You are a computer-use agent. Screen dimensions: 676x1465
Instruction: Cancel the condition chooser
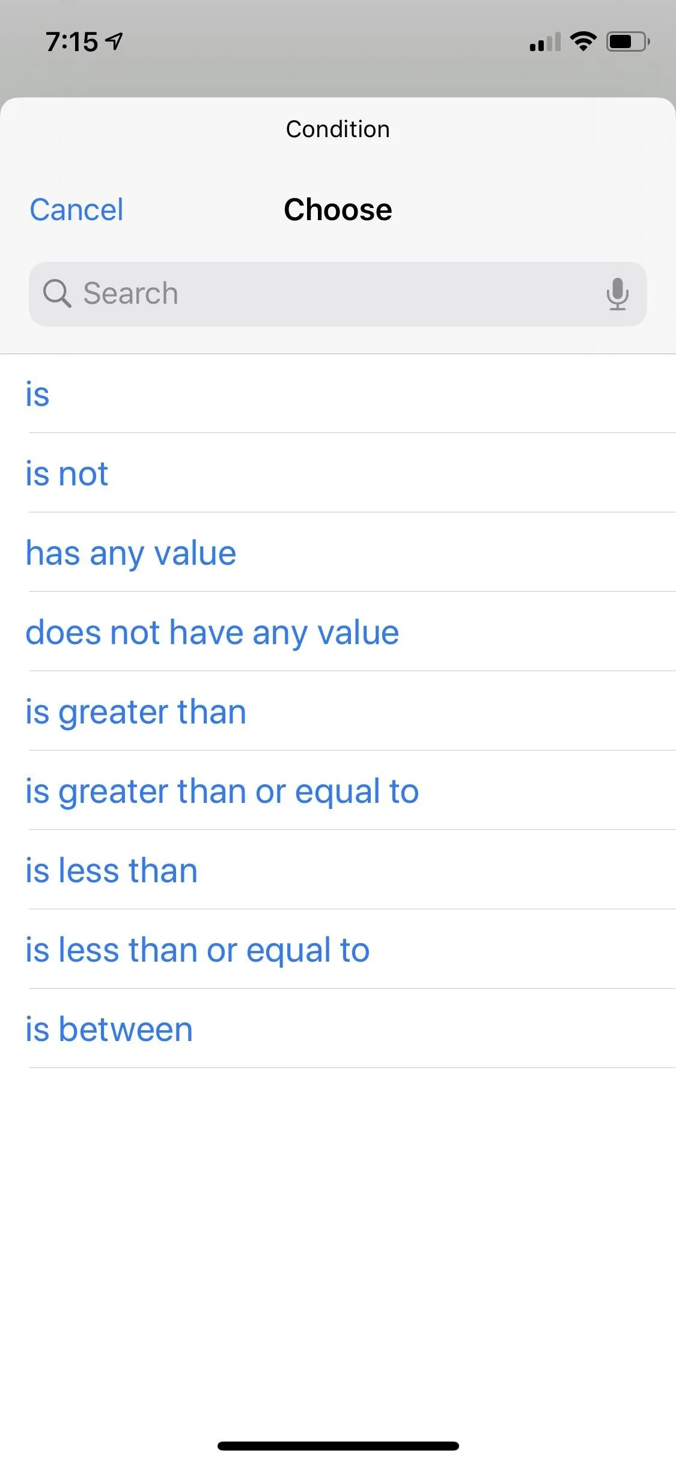coord(76,210)
